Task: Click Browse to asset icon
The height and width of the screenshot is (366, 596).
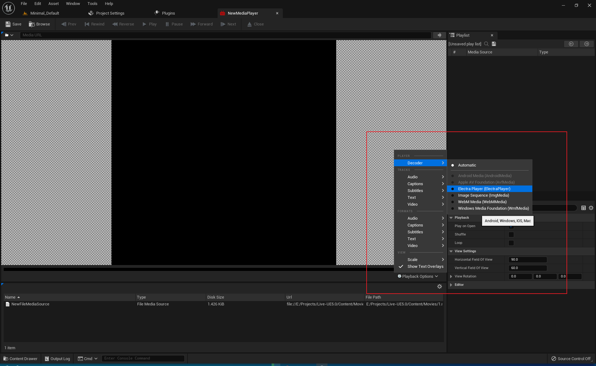Action: click(32, 24)
